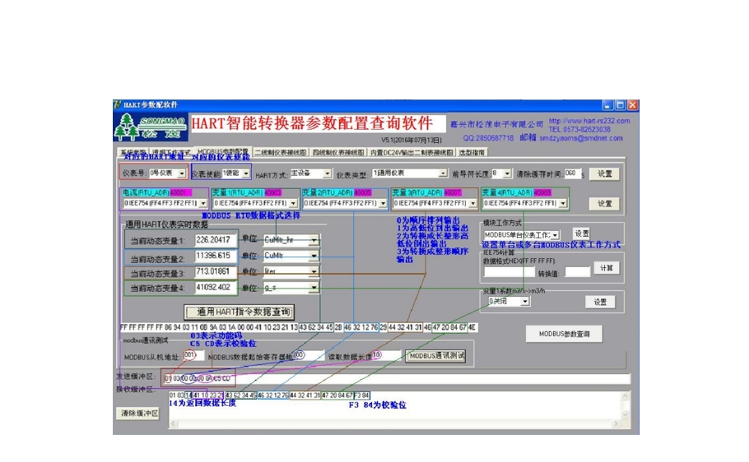Click 通用HART指令数据查询 button
Viewport: 749px width, 462px height.
click(238, 312)
